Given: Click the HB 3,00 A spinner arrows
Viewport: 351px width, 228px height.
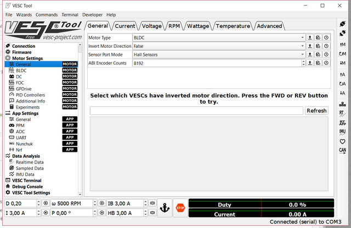Looking at the screenshot, I should pyautogui.click(x=145, y=213).
